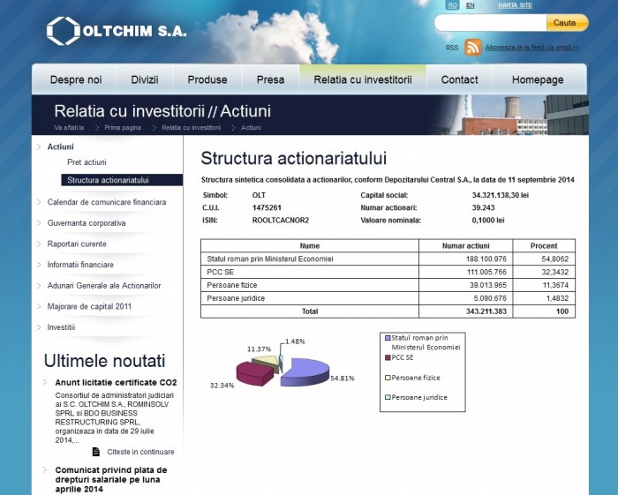
Task: Expand the Investitii arrow
Action: [x=39, y=327]
